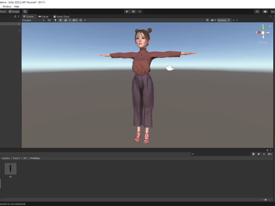Toggle scene lighting lightbulb icon
This screenshot has height=206, width=275.
click(x=56, y=20)
